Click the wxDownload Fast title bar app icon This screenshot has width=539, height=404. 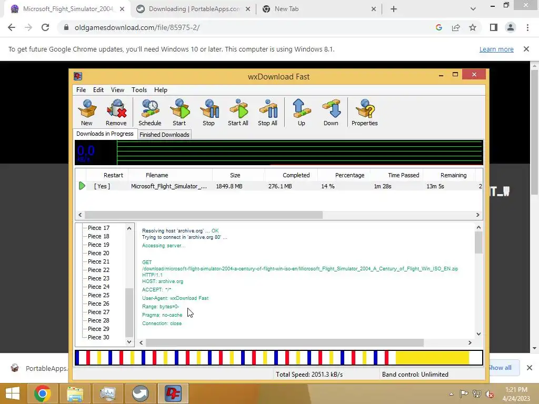click(78, 76)
